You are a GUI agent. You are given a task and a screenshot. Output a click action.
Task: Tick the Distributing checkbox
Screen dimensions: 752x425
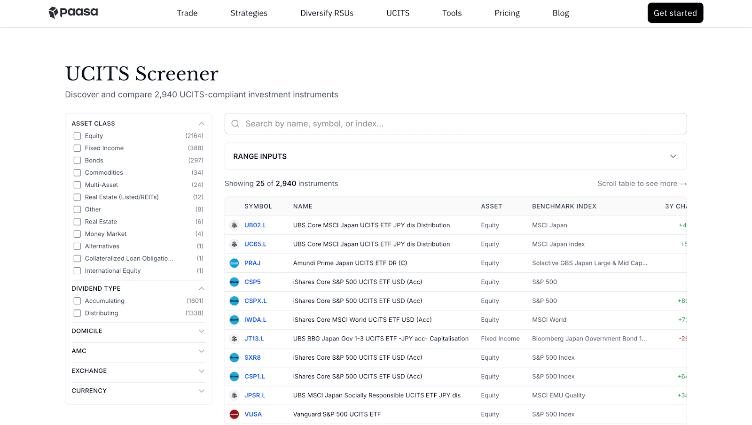point(77,313)
